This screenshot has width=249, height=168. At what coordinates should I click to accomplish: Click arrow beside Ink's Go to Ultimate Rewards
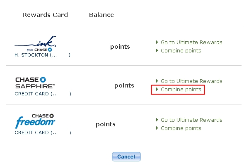tap(157, 42)
